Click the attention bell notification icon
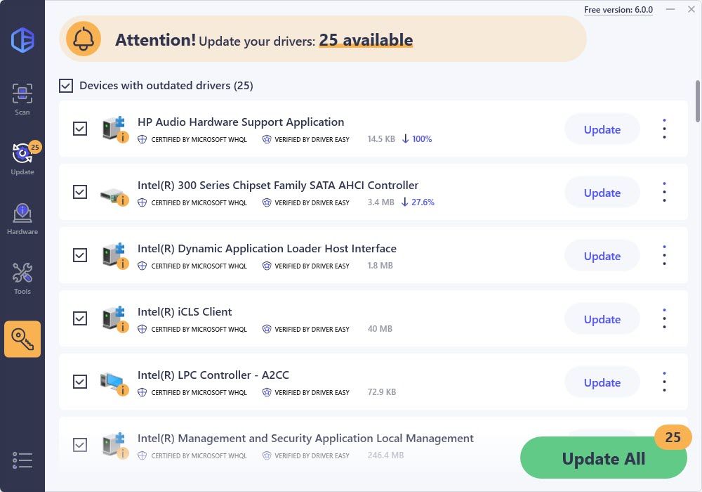Viewport: 702px width, 492px height. point(84,39)
